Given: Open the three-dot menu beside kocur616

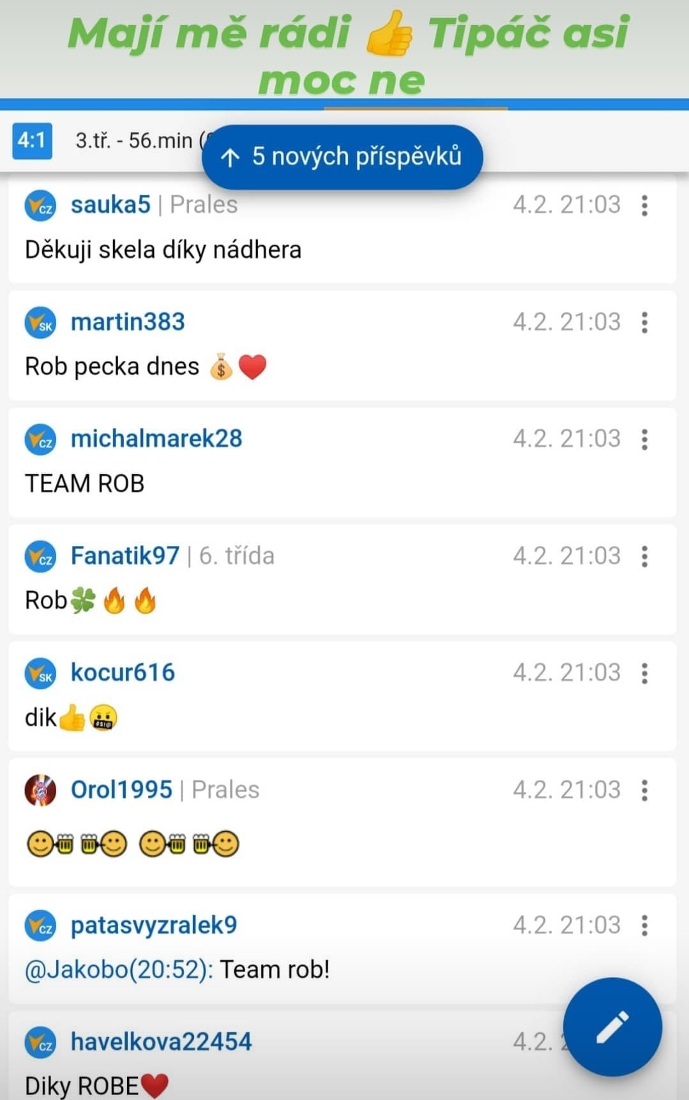Looking at the screenshot, I should [x=645, y=673].
